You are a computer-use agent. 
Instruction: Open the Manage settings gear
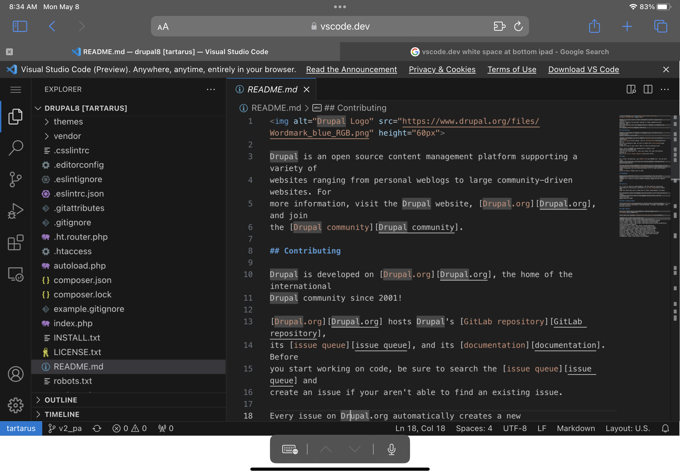click(x=15, y=406)
